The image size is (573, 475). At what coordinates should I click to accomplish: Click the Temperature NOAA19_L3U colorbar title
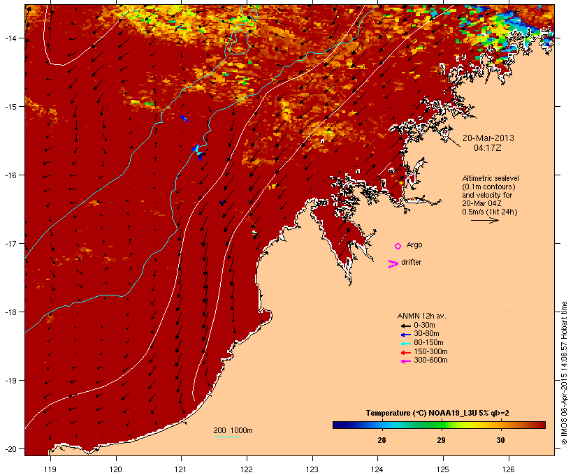[437, 413]
